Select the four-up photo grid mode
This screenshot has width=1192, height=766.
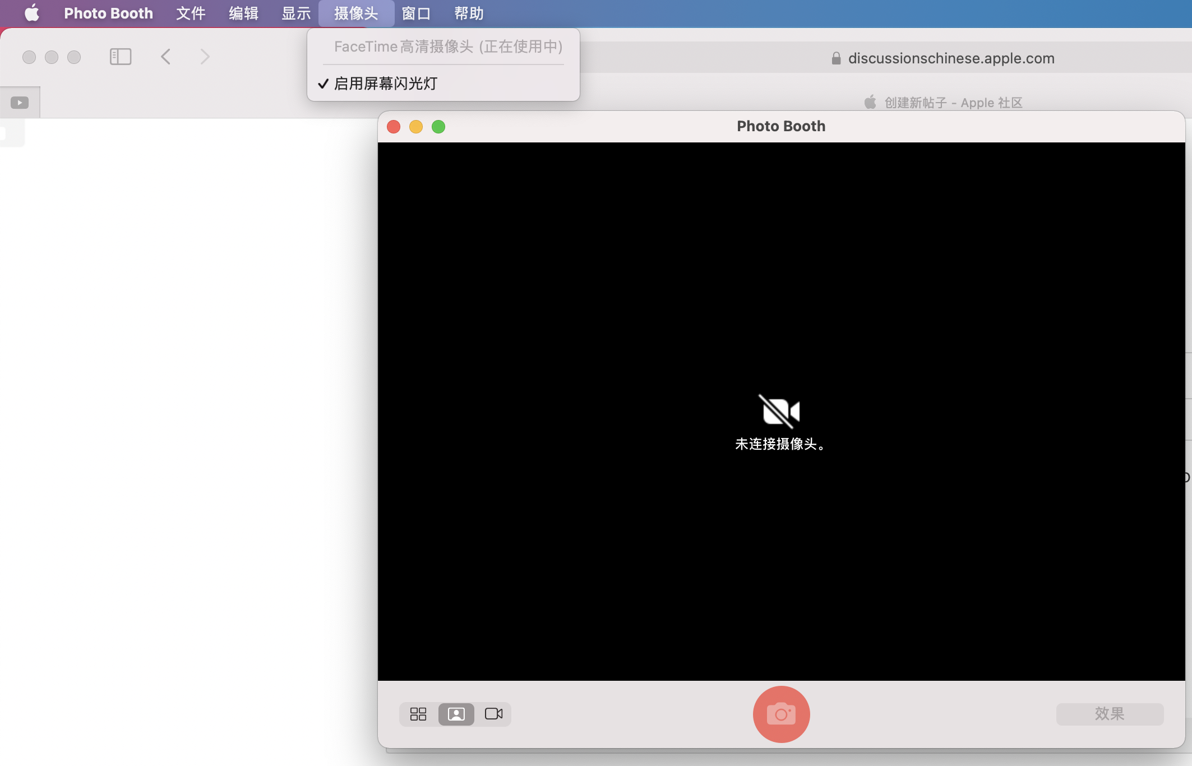(418, 714)
